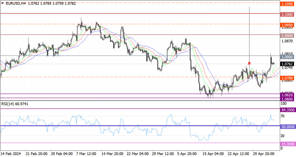Click the RSI scale value 100

[x=284, y=104]
